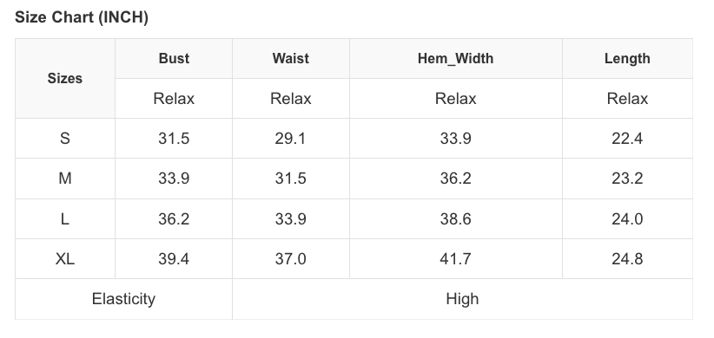714x338 pixels.
Task: Click the S bust value 31.5
Action: coord(174,139)
